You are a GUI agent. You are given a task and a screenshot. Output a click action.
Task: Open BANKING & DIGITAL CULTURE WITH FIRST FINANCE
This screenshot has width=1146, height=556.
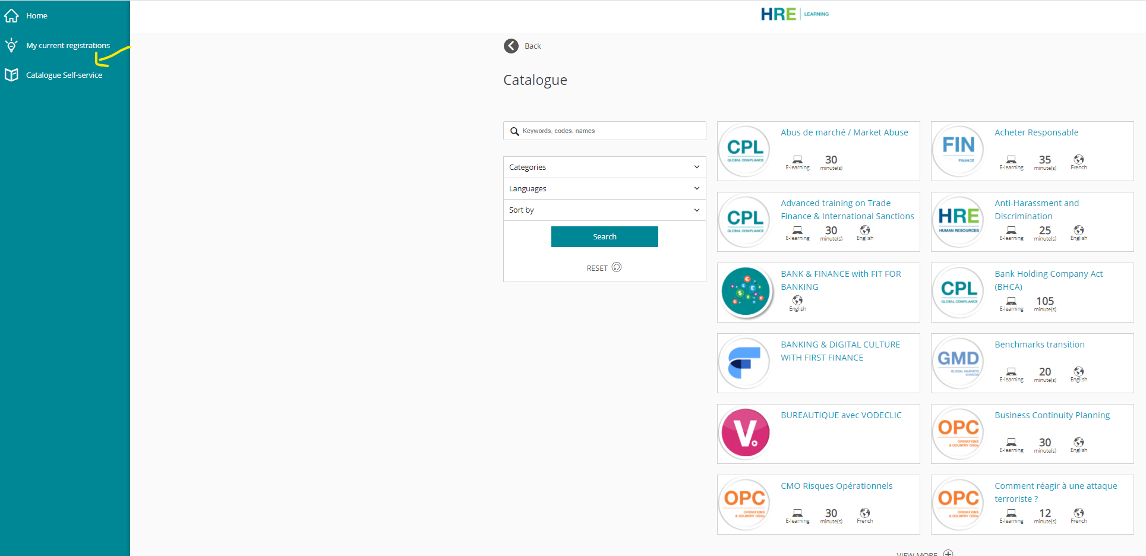[840, 351]
